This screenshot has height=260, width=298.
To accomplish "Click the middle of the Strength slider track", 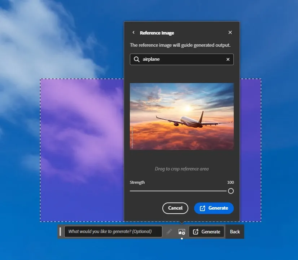I will pyautogui.click(x=179, y=191).
